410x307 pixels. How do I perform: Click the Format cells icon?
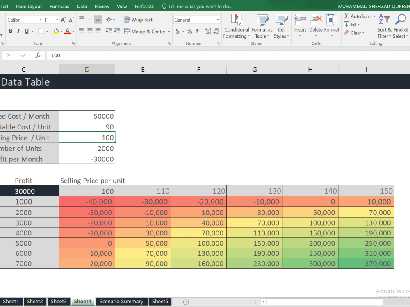pyautogui.click(x=332, y=20)
